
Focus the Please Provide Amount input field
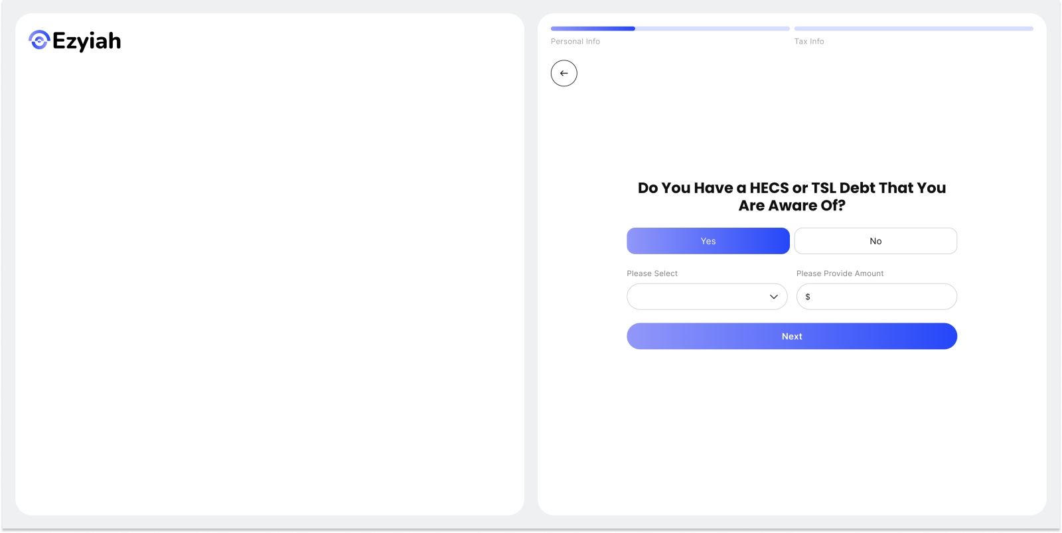coord(883,297)
